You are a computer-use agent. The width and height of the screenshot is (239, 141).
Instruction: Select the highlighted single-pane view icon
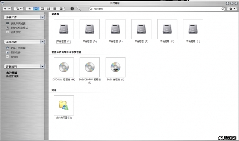36,9
